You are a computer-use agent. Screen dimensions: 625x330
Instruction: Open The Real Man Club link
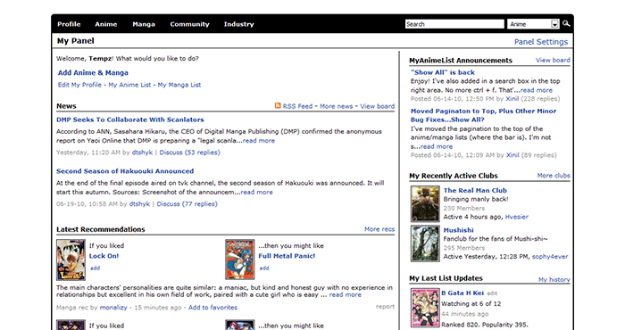tap(475, 190)
